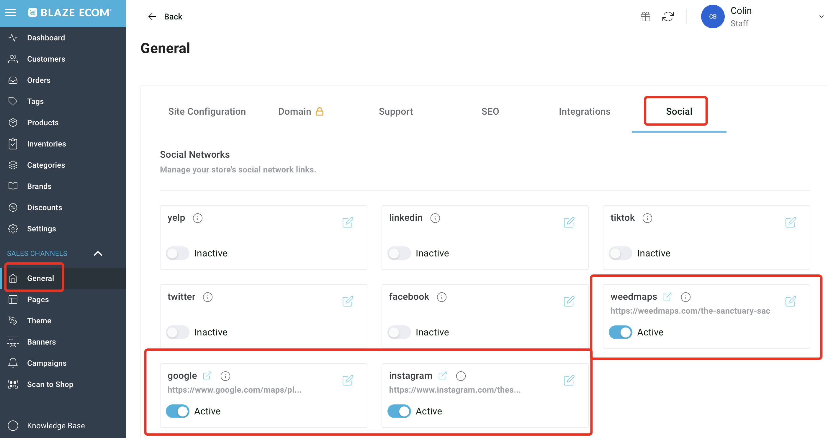Click the gift icon in header
This screenshot has height=438, width=828.
645,17
